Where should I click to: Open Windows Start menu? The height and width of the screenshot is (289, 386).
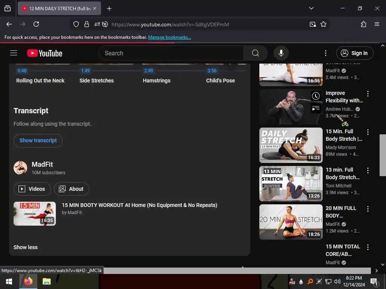click(x=9, y=281)
